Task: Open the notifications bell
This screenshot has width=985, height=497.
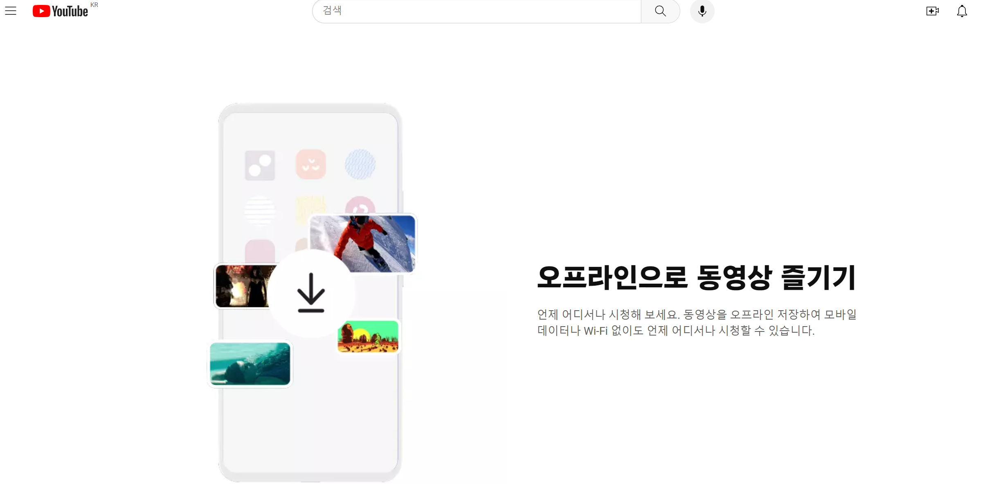Action: [962, 11]
